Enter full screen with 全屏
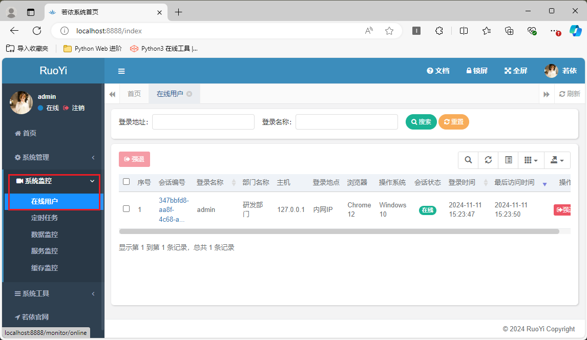This screenshot has height=340, width=587. (515, 71)
